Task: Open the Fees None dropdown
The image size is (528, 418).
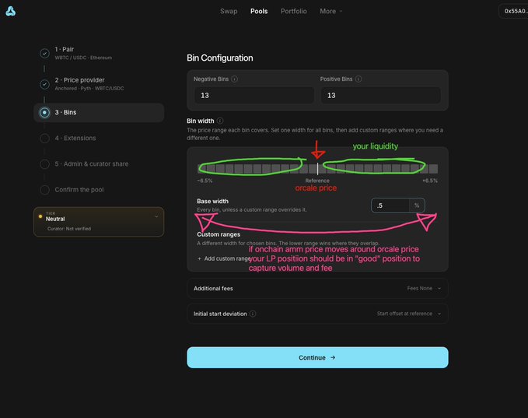Action: click(424, 288)
